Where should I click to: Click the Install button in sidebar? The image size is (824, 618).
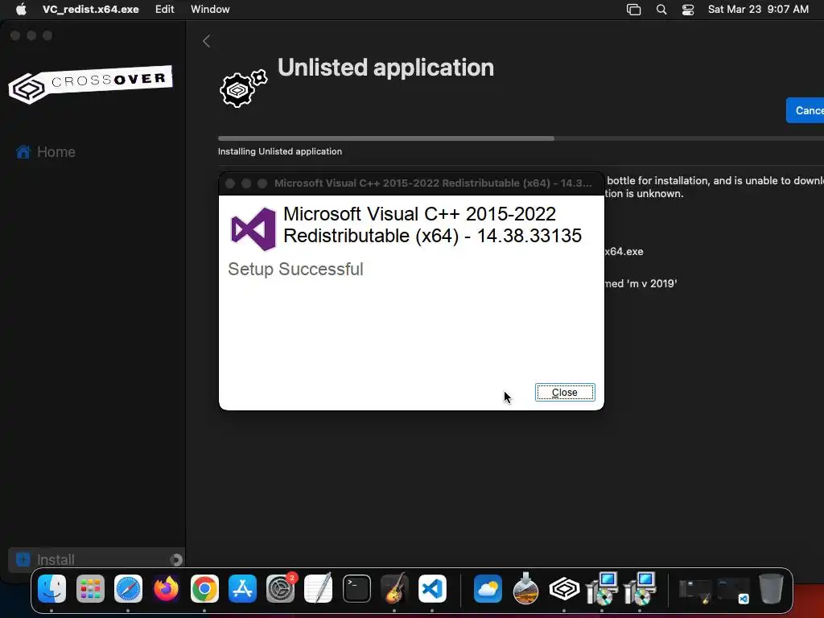pos(97,560)
